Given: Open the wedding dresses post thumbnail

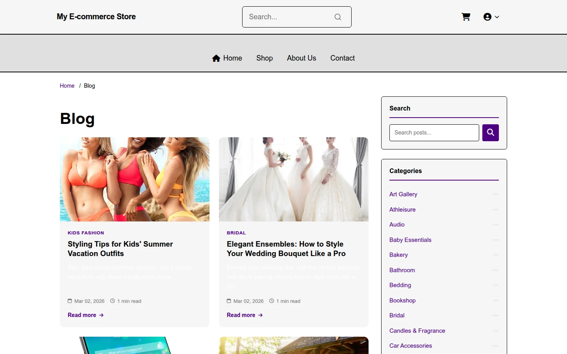Looking at the screenshot, I should [x=294, y=179].
